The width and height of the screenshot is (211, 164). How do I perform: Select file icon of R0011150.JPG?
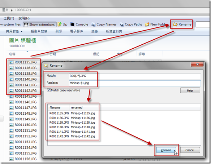pos(11,125)
